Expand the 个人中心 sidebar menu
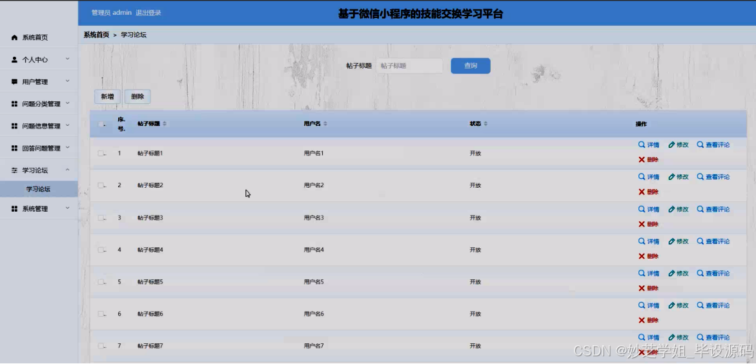The image size is (756, 364). point(39,60)
